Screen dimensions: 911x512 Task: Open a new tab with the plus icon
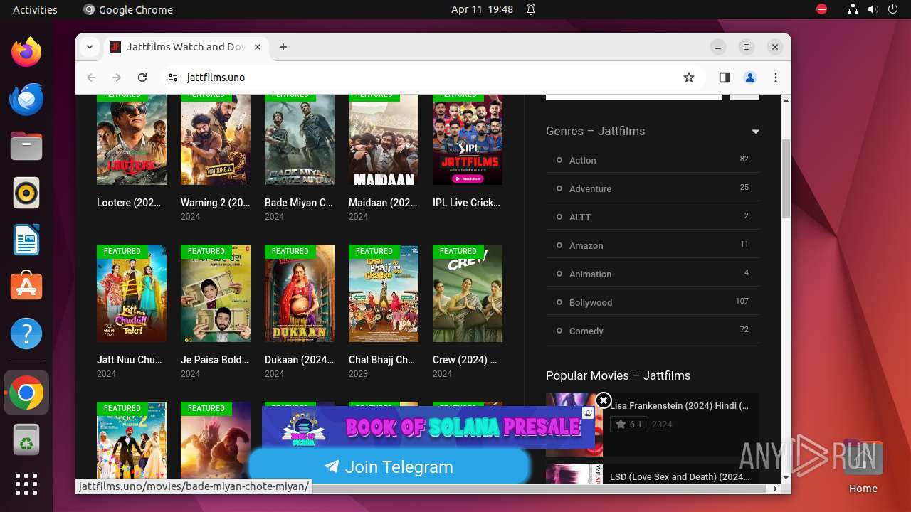click(x=283, y=47)
